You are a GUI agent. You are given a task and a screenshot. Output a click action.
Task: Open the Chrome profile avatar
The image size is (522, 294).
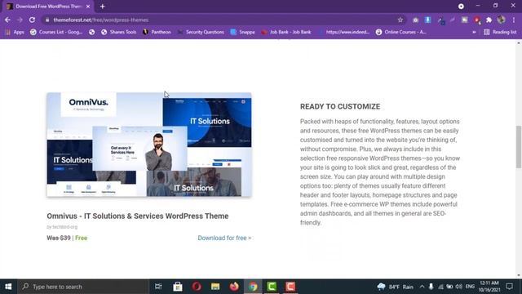(x=501, y=20)
